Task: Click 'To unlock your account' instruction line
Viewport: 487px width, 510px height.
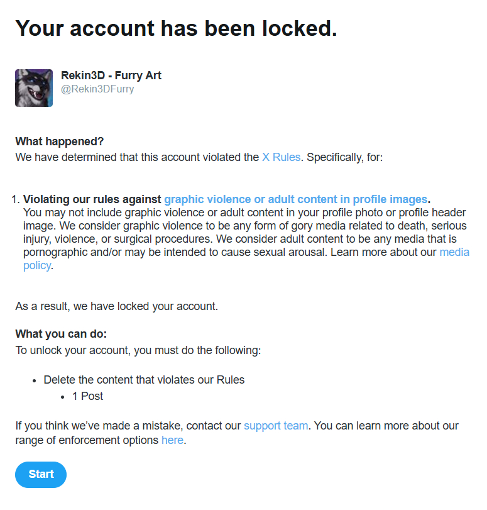Action: [138, 350]
